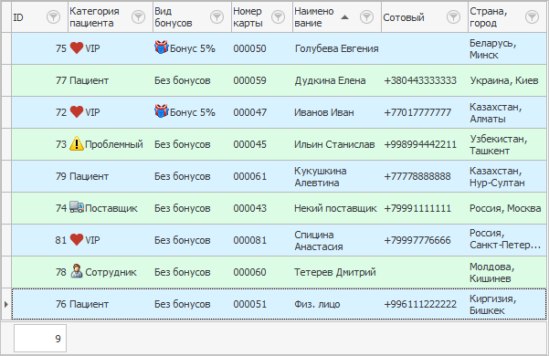Click phone number +77017777777
The image size is (549, 356).
[417, 112]
